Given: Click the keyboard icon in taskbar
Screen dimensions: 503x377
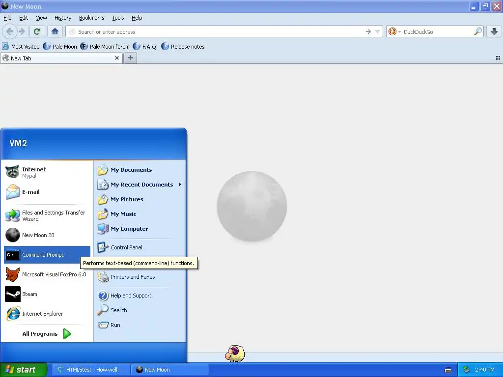Looking at the screenshot, I should (x=448, y=370).
